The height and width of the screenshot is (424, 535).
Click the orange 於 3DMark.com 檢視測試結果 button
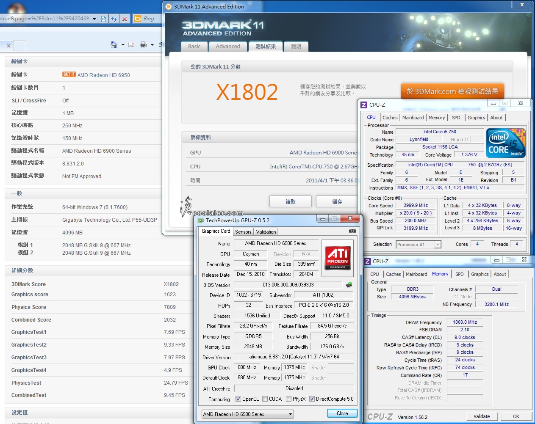click(x=452, y=91)
